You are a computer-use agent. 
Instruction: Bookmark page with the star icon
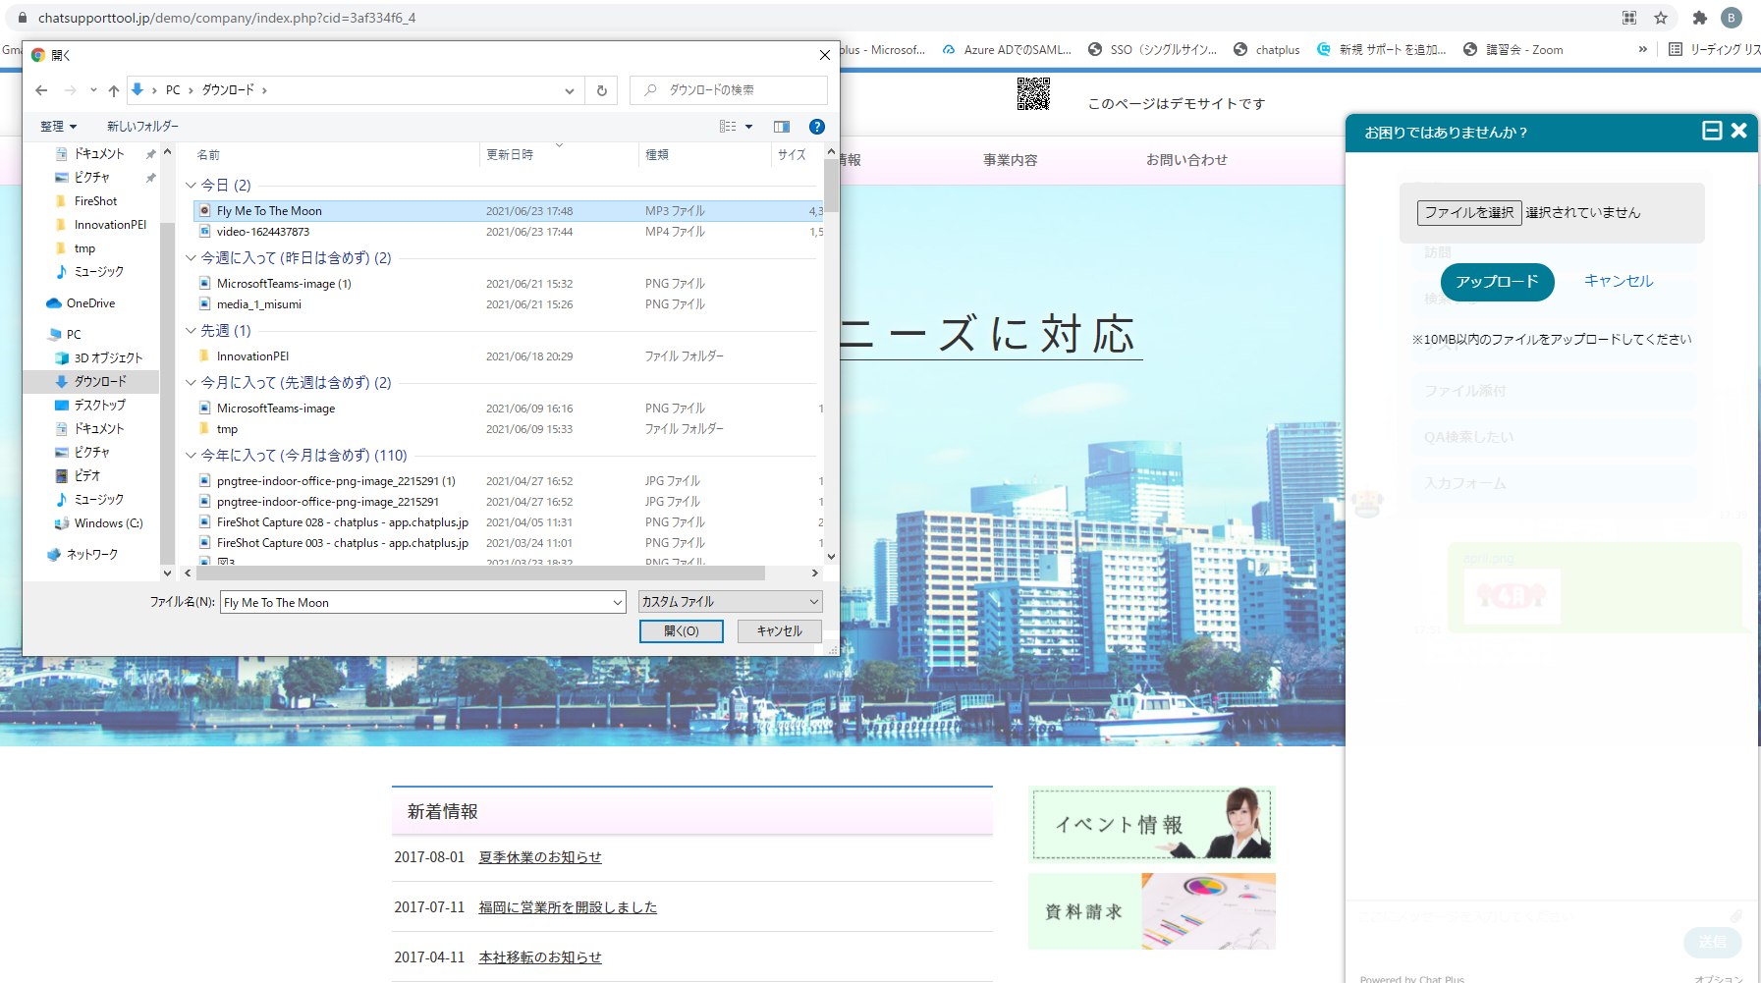click(x=1661, y=18)
